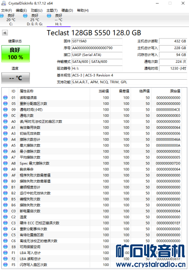Click NAND writes value 94 GB
The width and height of the screenshot is (189, 270).
pyautogui.click(x=173, y=55)
